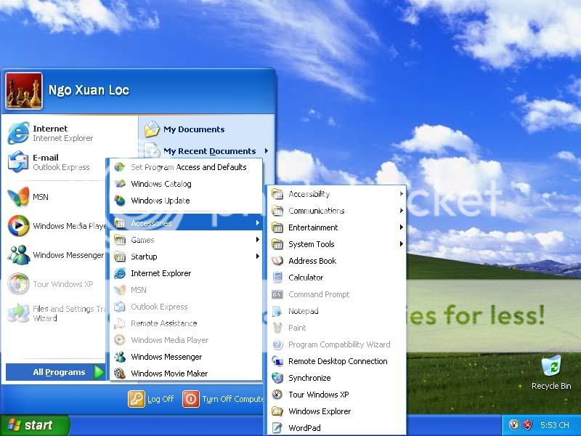581x436 pixels.
Task: Click the Accessories submenu arrow
Action: tap(257, 223)
